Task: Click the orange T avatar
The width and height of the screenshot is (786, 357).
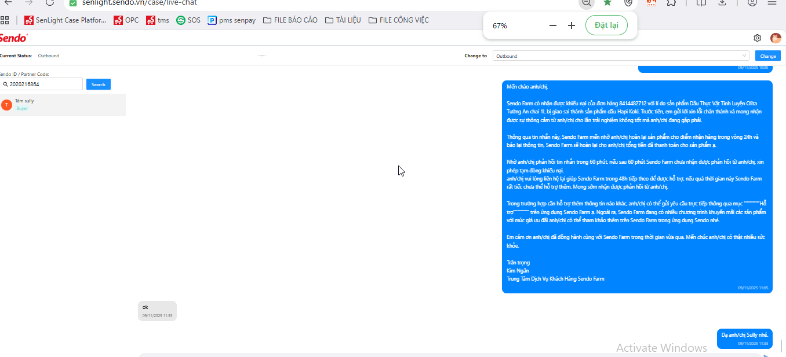Action: (x=6, y=105)
